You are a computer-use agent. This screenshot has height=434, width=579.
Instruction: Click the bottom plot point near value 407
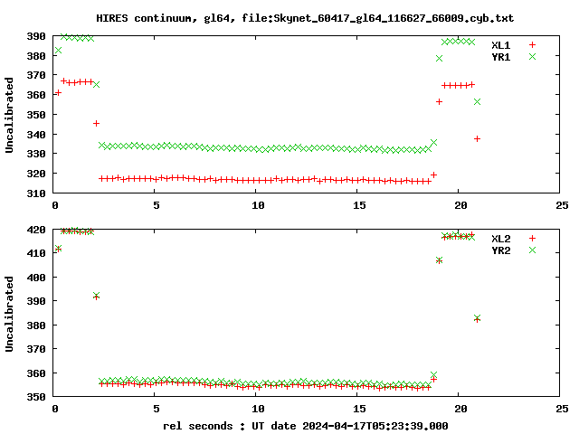(439, 260)
